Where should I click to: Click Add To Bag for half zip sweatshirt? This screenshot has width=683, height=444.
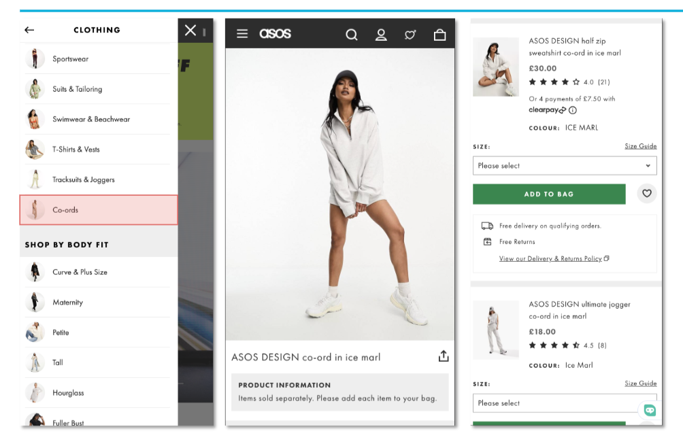[549, 194]
